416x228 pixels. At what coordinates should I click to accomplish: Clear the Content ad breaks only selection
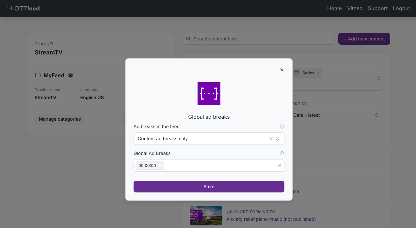pos(271,139)
